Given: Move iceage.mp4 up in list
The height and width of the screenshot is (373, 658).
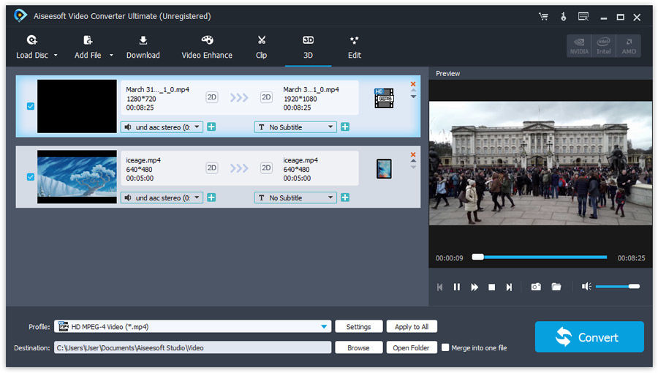Looking at the screenshot, I should click(413, 161).
